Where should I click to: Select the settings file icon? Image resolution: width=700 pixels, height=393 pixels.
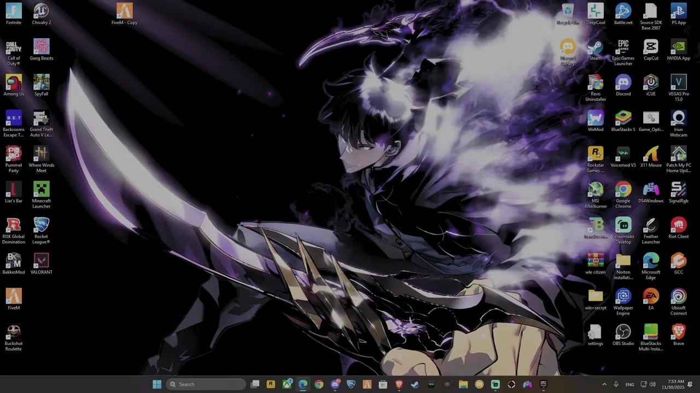[x=596, y=335]
